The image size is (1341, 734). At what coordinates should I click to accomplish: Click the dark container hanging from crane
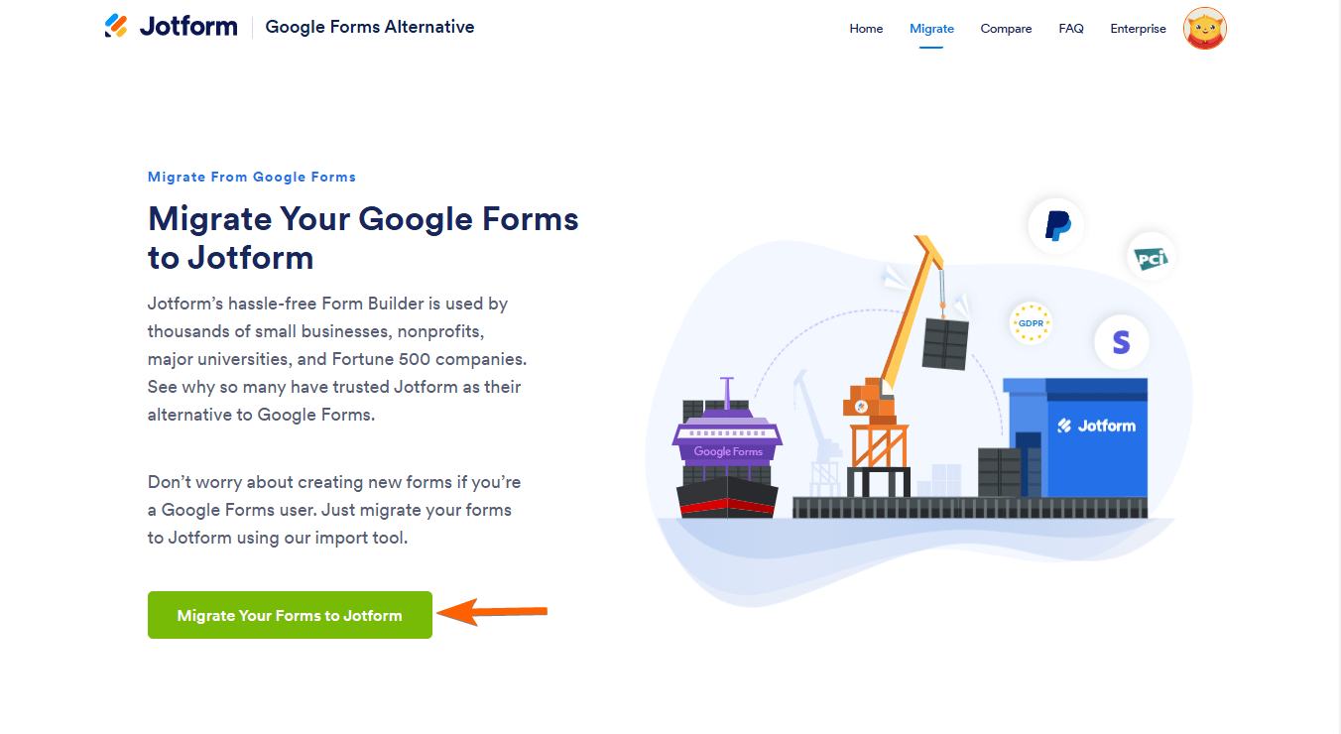(x=944, y=343)
